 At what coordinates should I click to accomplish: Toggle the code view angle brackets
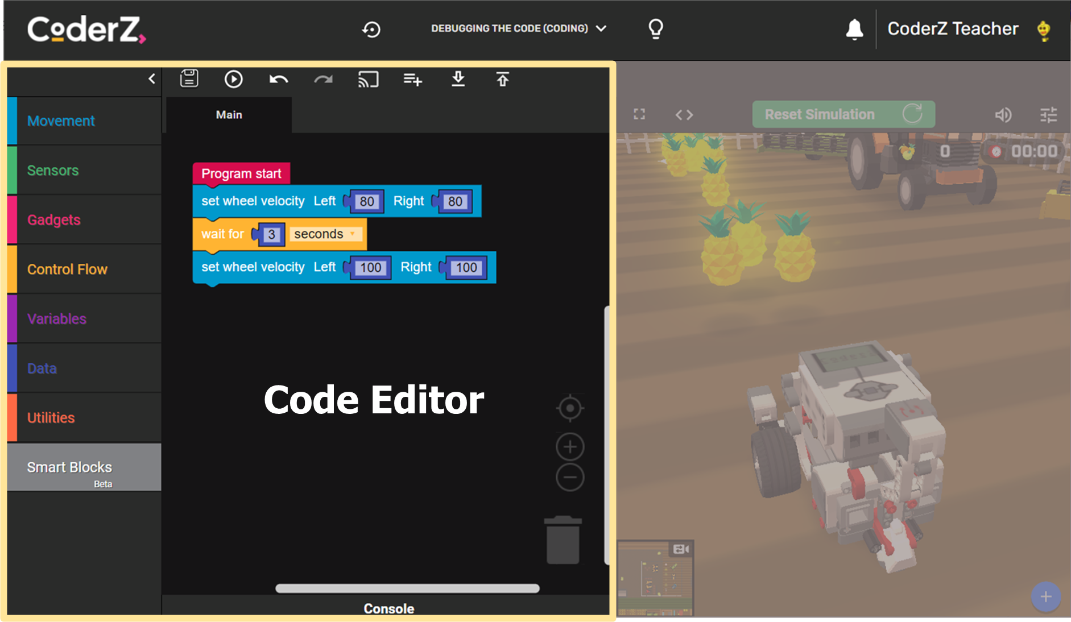[684, 115]
